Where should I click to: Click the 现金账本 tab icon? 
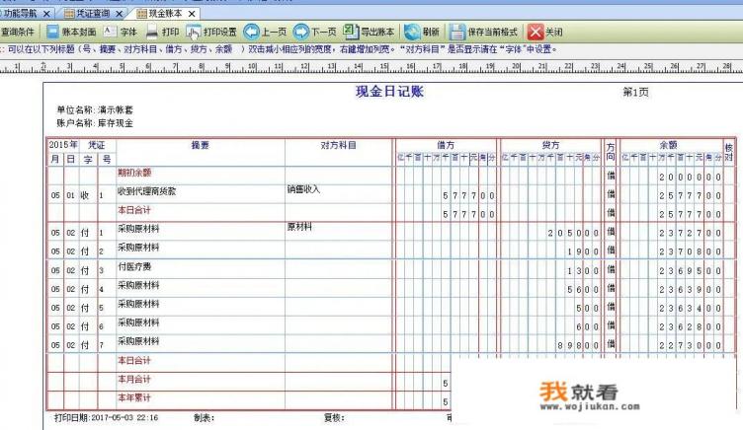pos(141,14)
